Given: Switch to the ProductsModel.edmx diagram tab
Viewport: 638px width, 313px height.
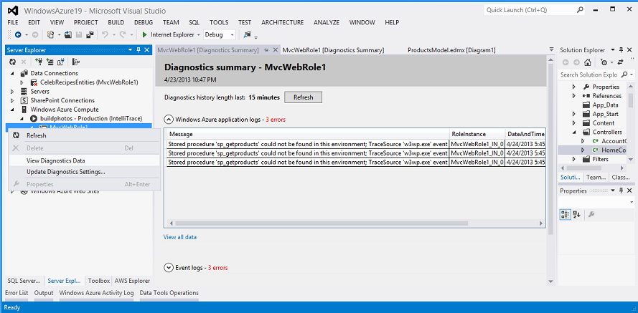Looking at the screenshot, I should pos(451,50).
